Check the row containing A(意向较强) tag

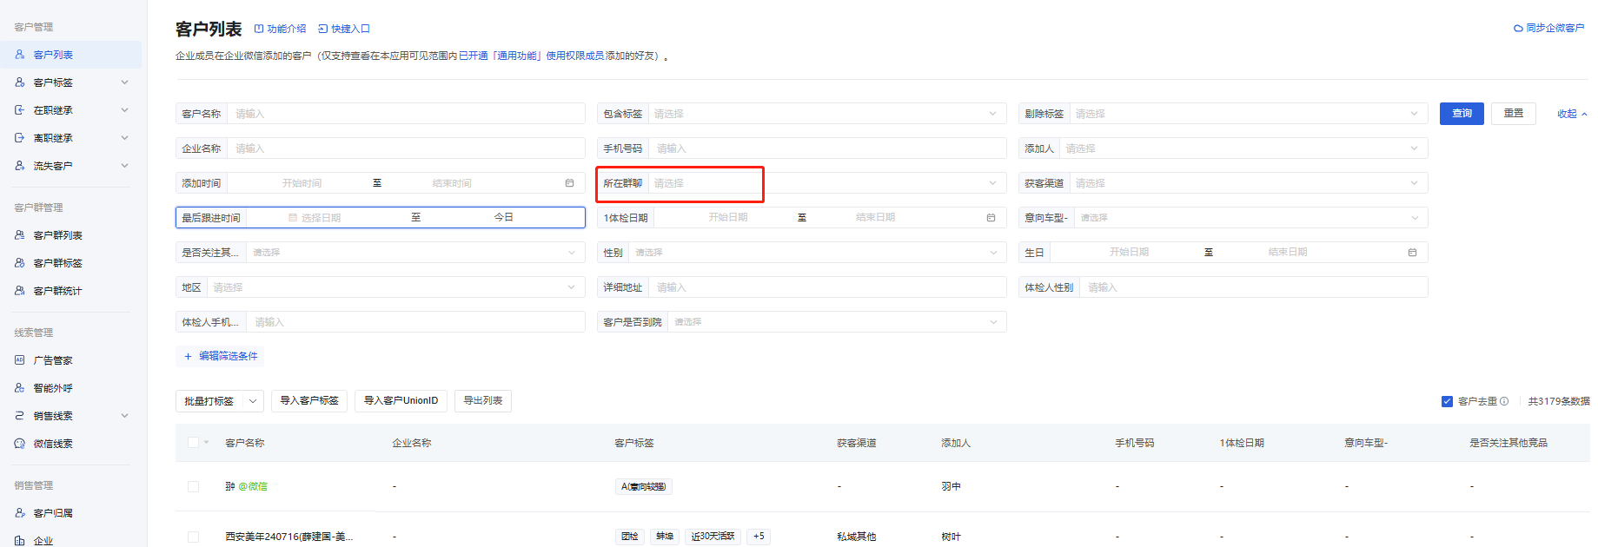193,487
